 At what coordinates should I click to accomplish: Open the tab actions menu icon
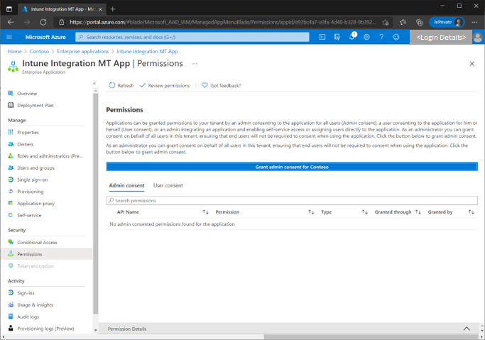click(9, 9)
